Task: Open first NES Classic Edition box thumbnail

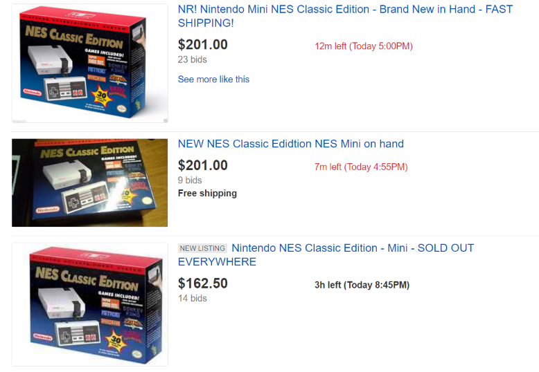Action: pyautogui.click(x=90, y=63)
